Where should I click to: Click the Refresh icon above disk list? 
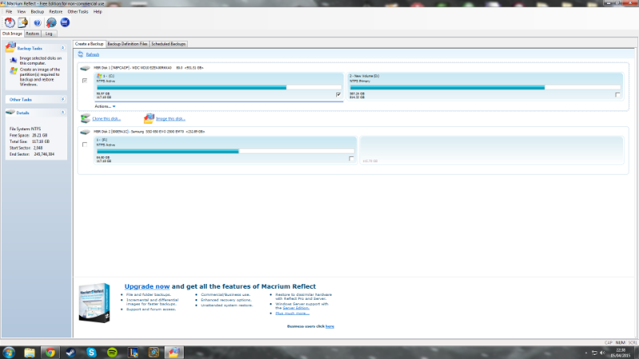click(x=81, y=54)
